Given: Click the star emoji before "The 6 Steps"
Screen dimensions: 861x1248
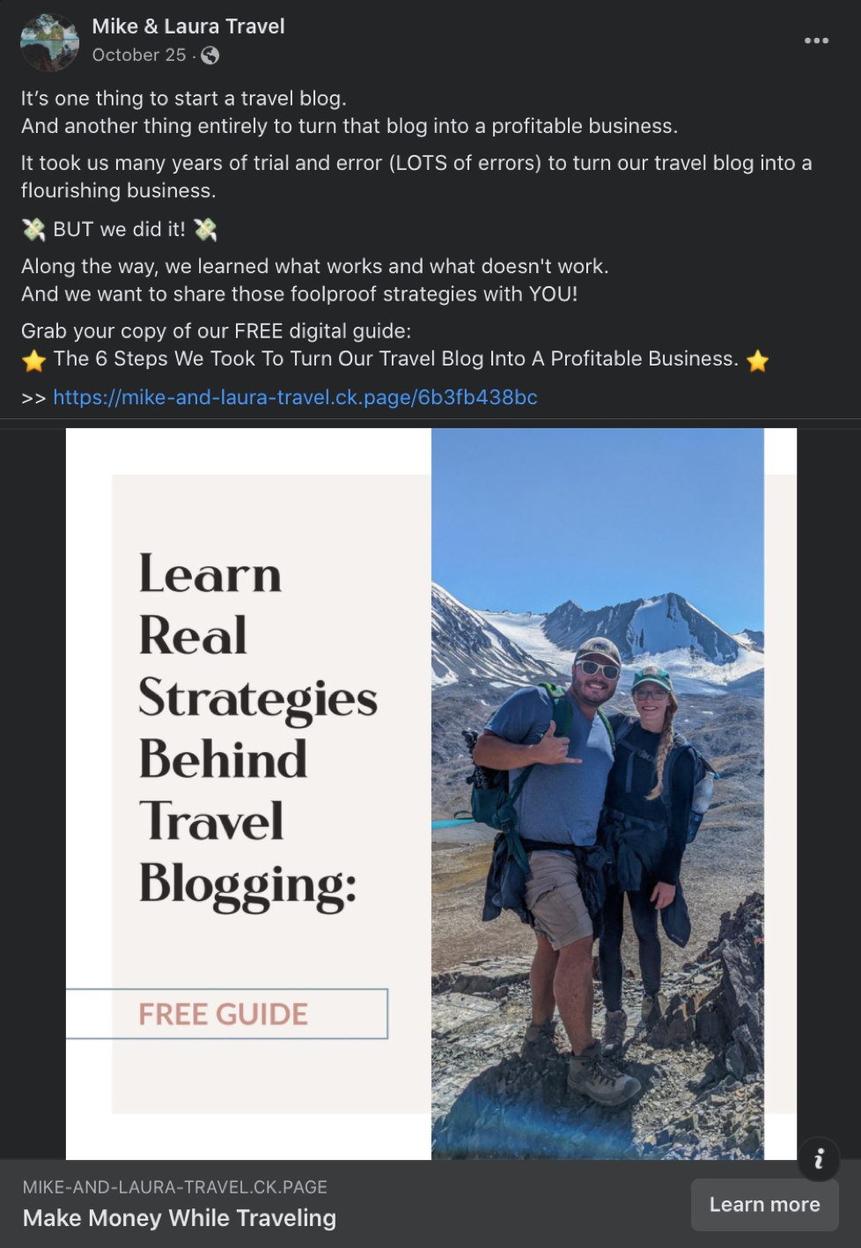Looking at the screenshot, I should click(x=33, y=360).
